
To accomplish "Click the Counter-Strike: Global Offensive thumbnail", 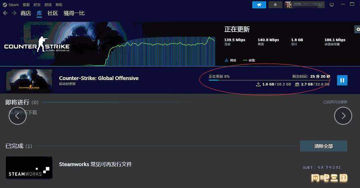I will tap(29, 81).
